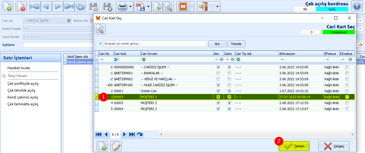Open the Satıcı column filter dropdown
This screenshot has width=365, height=153.
(232, 60)
